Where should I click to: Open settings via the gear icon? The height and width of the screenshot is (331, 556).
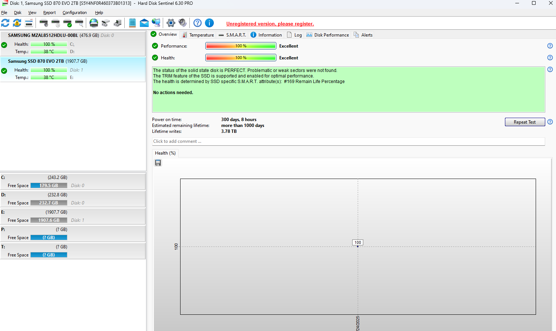[x=171, y=23]
